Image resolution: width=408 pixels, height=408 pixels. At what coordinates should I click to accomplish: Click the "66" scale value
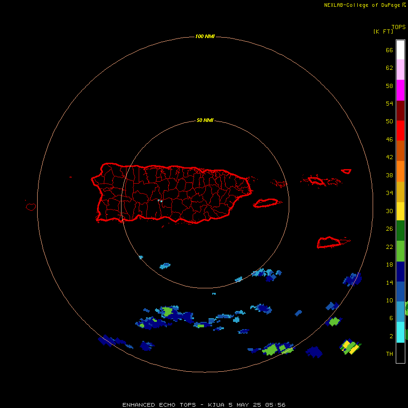[389, 50]
